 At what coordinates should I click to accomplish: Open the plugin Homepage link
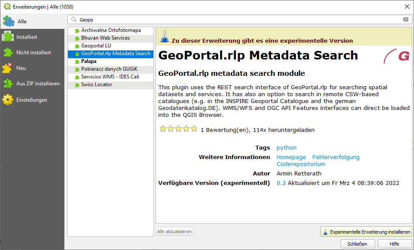point(291,157)
